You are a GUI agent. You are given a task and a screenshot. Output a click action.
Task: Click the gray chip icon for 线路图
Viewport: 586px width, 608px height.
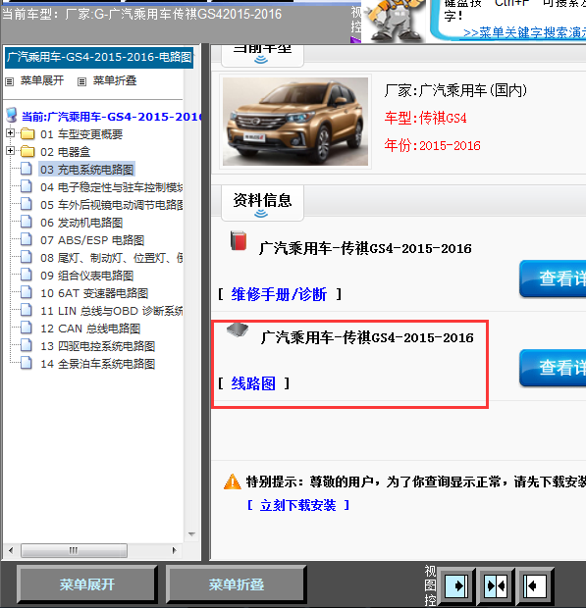tap(238, 329)
